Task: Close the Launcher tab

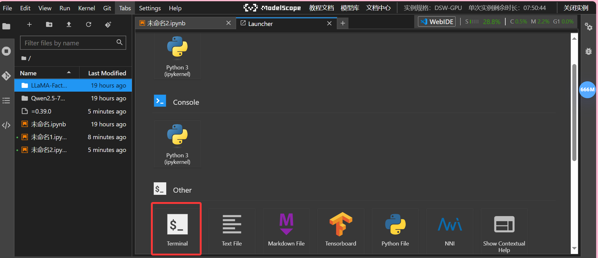Action: point(329,23)
